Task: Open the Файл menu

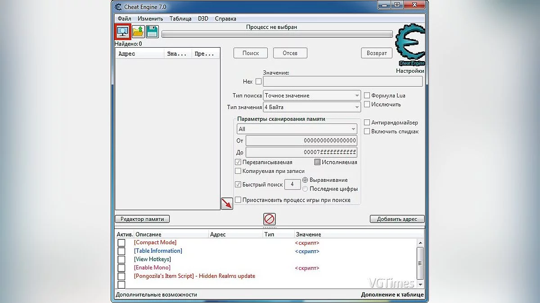Action: (125, 18)
